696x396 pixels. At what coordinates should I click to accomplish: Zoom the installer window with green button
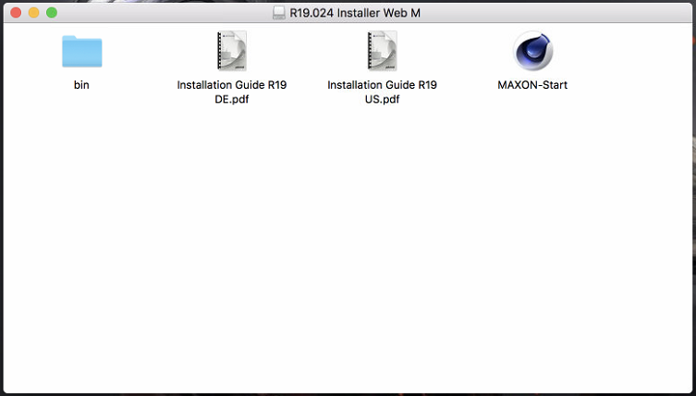52,13
